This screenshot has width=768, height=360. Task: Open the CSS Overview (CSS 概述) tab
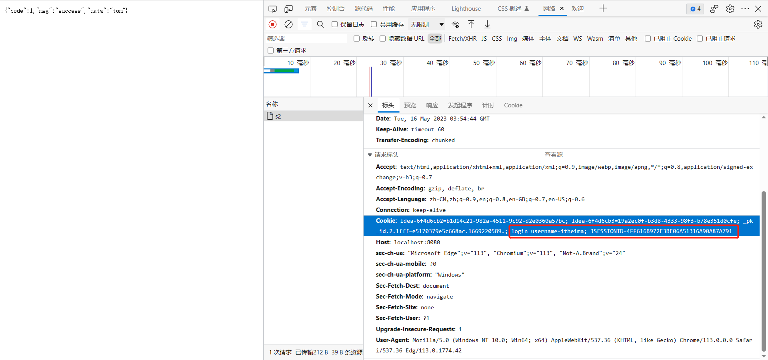pyautogui.click(x=513, y=9)
